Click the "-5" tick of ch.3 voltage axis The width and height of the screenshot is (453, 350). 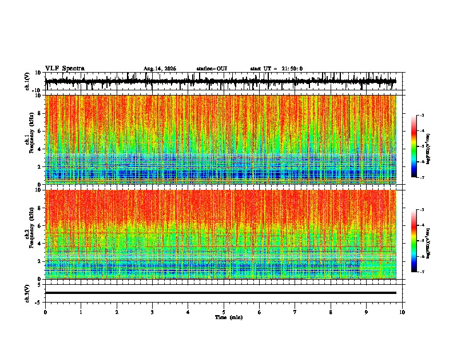pos(38,303)
